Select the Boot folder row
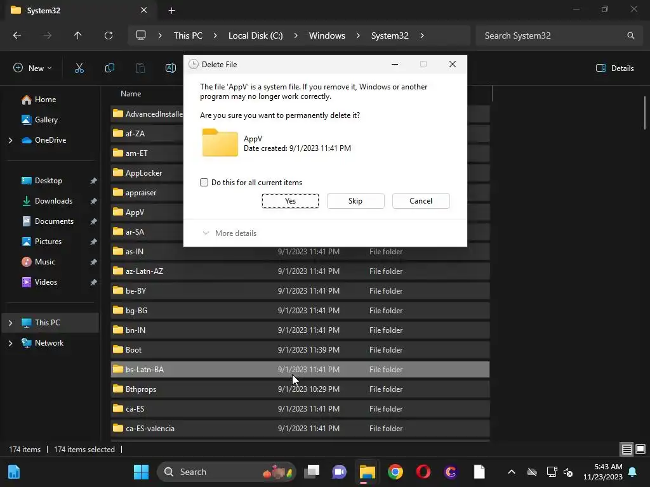This screenshot has width=650, height=487. (300, 350)
